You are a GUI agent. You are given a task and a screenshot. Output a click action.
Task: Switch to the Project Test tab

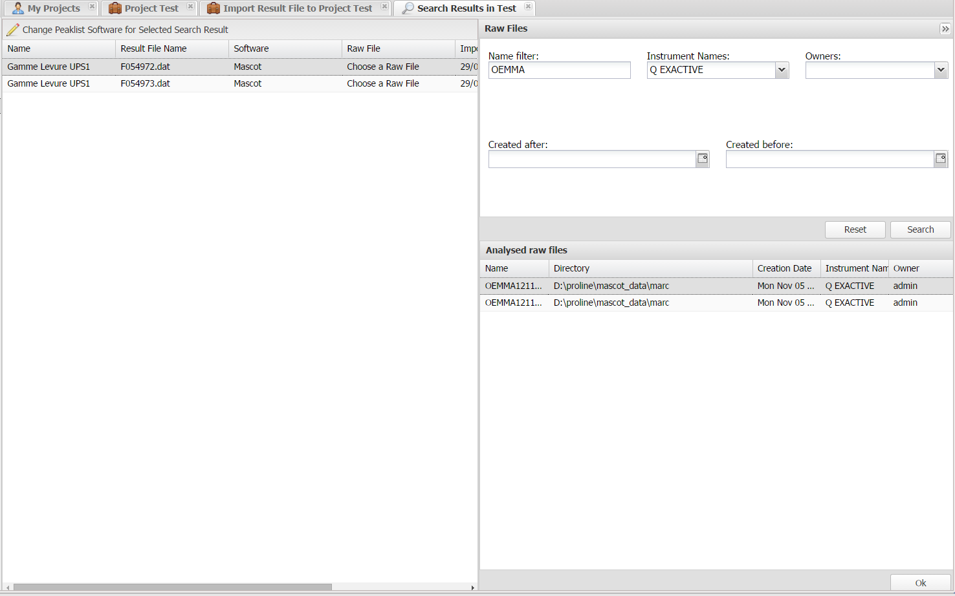[151, 8]
